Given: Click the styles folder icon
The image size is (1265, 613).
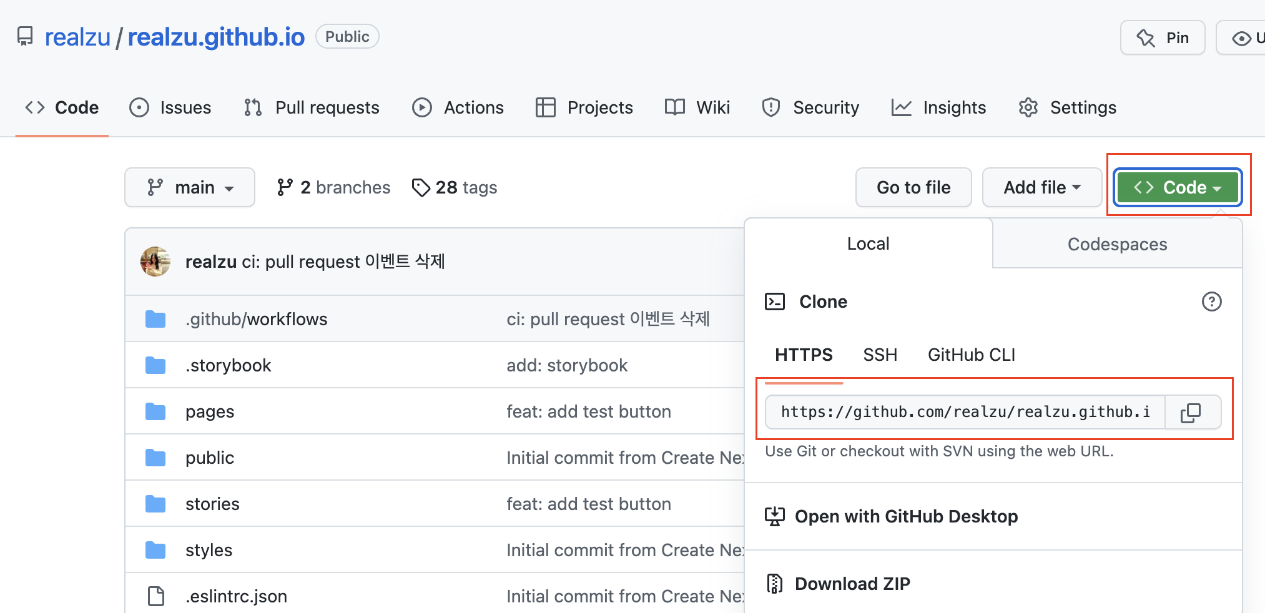Looking at the screenshot, I should pyautogui.click(x=155, y=550).
